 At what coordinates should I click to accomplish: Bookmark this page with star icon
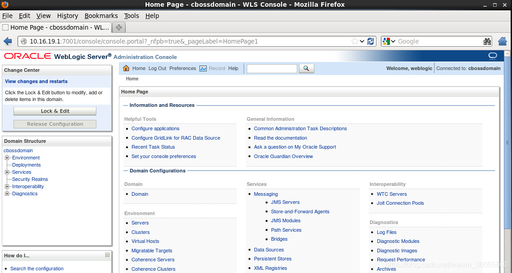pyautogui.click(x=354, y=41)
